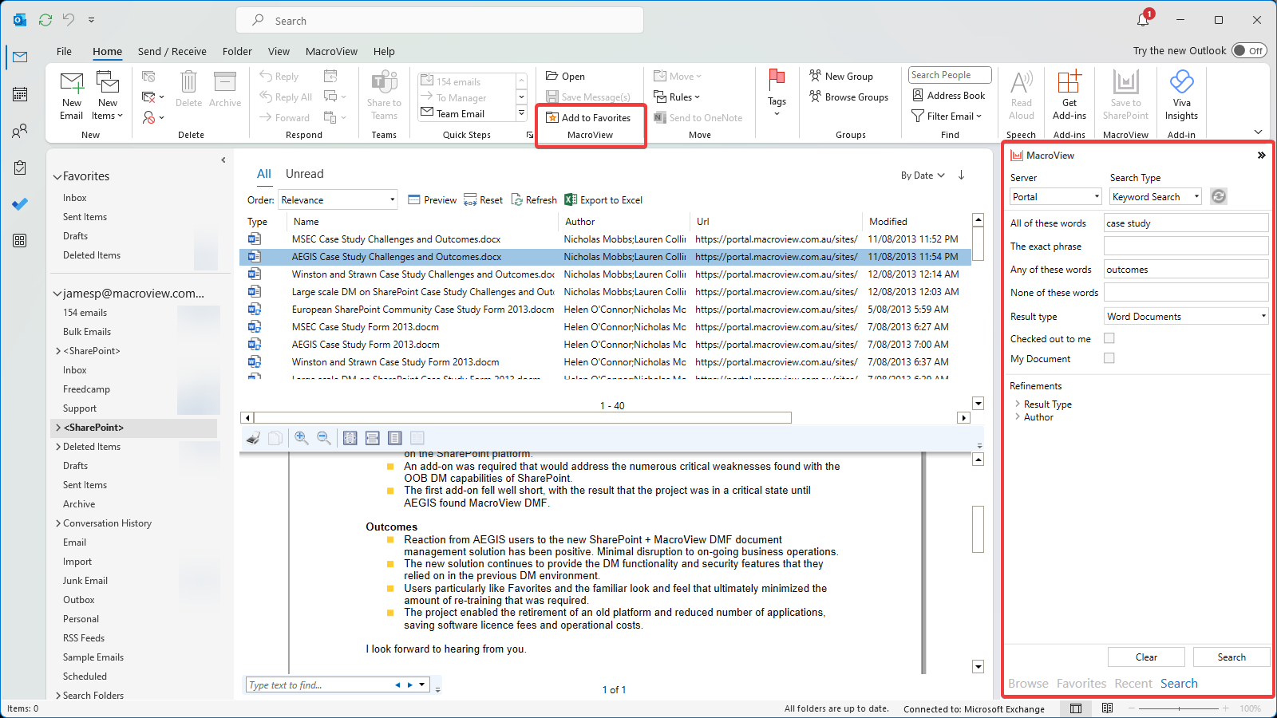This screenshot has height=718, width=1277.
Task: Turn on the Try the new Outlook toggle
Action: [1249, 49]
